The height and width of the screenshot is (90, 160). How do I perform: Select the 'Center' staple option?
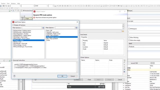click(48, 40)
